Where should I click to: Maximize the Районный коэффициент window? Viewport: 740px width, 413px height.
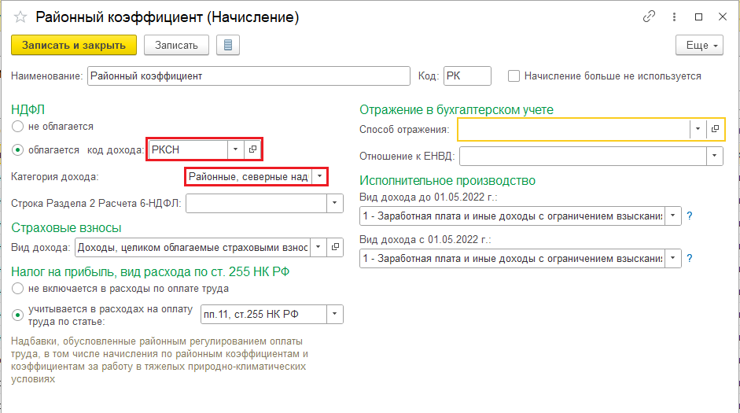[698, 17]
